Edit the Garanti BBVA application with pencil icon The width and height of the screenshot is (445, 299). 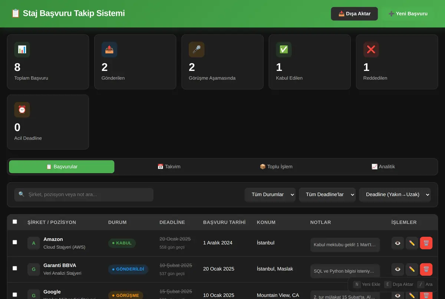(x=412, y=269)
